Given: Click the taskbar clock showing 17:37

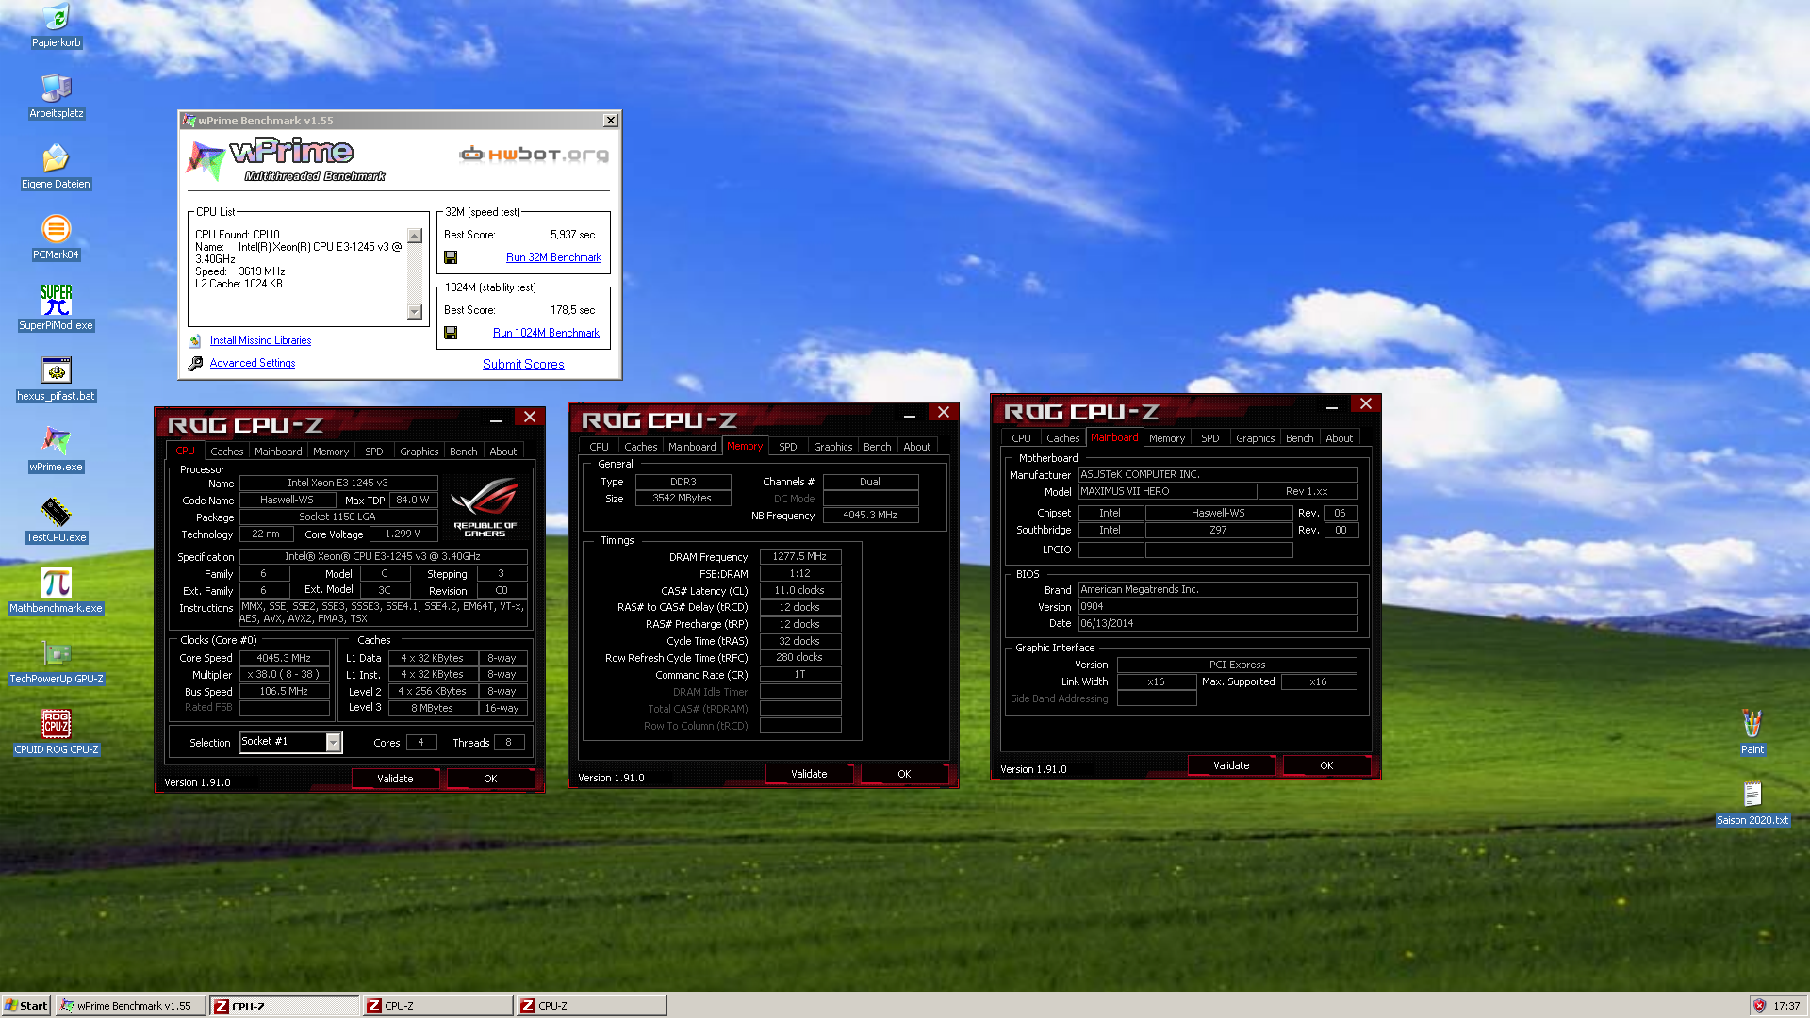Looking at the screenshot, I should click(x=1786, y=1006).
